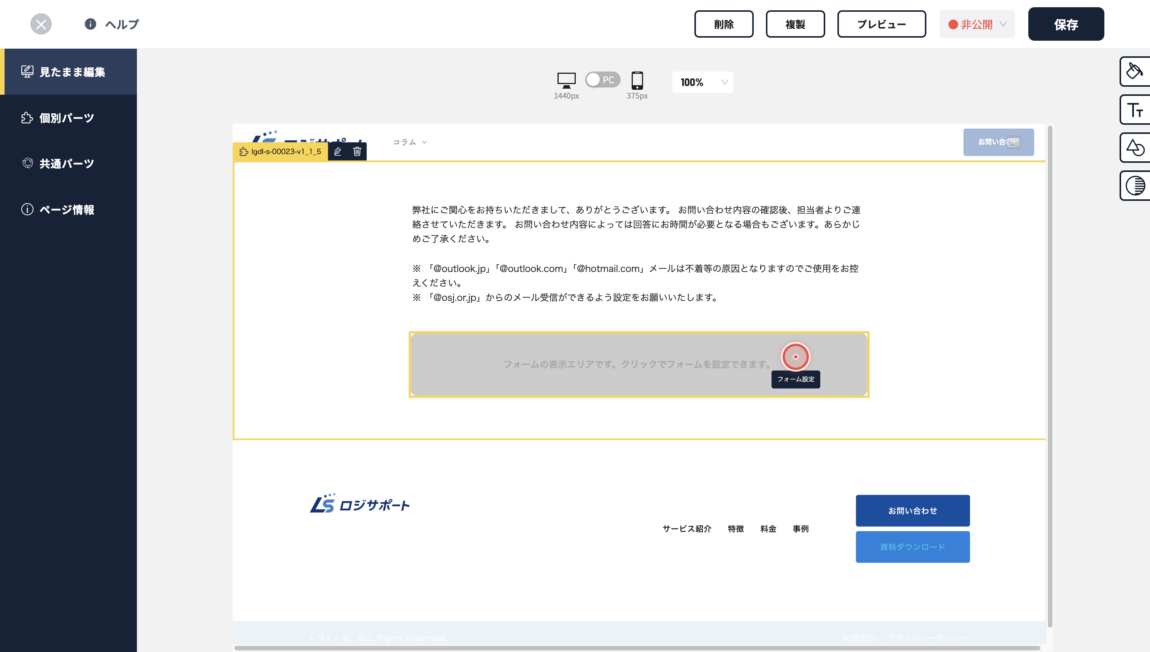Click the @outlook.jp notice text
1150x652 pixels.
coord(635,275)
